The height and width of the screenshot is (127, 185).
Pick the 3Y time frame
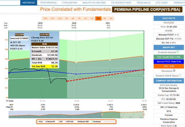(x=105, y=18)
